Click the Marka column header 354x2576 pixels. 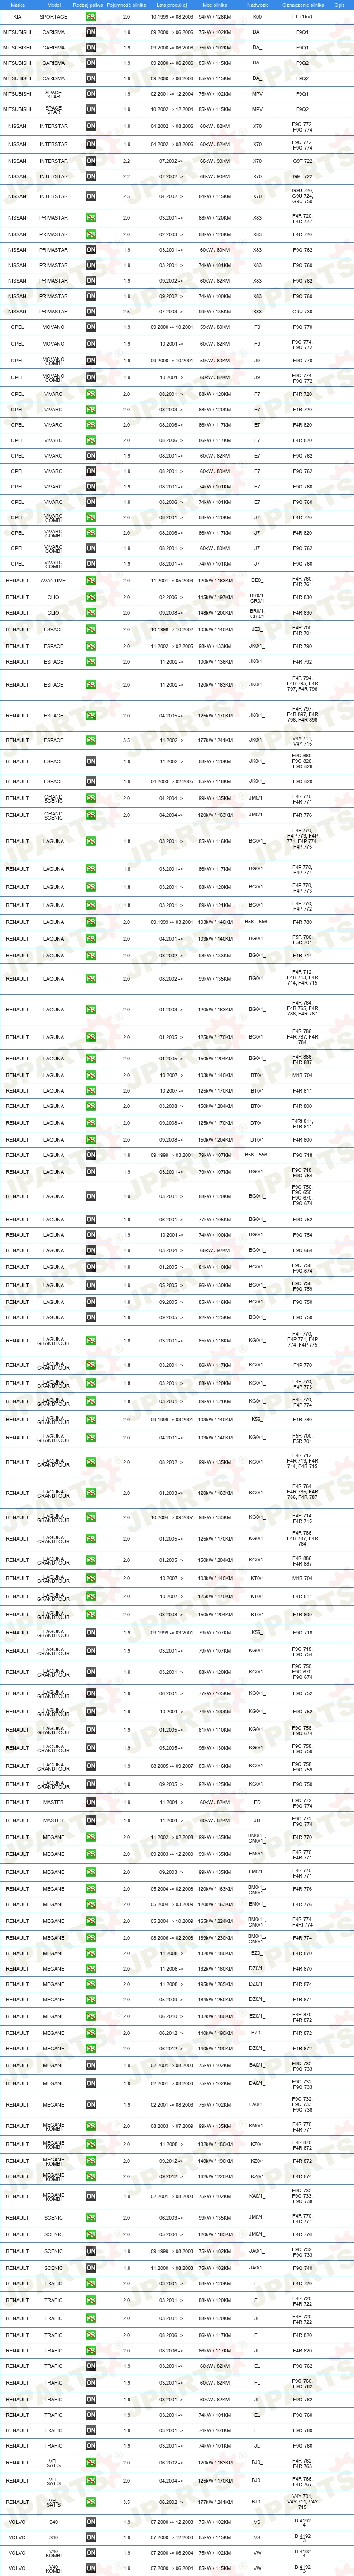[18, 4]
